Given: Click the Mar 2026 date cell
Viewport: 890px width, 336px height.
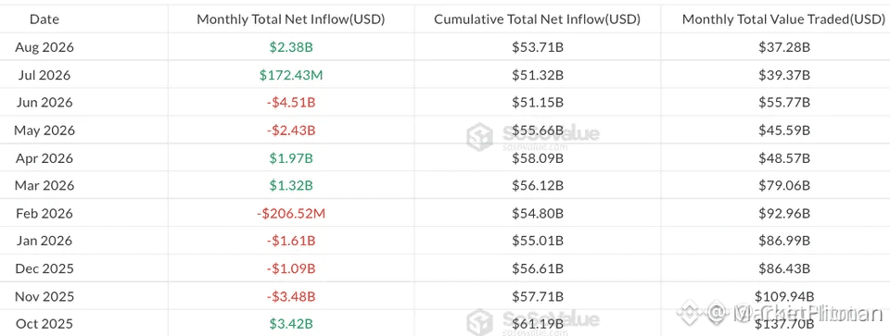Looking at the screenshot, I should pyautogui.click(x=44, y=186).
